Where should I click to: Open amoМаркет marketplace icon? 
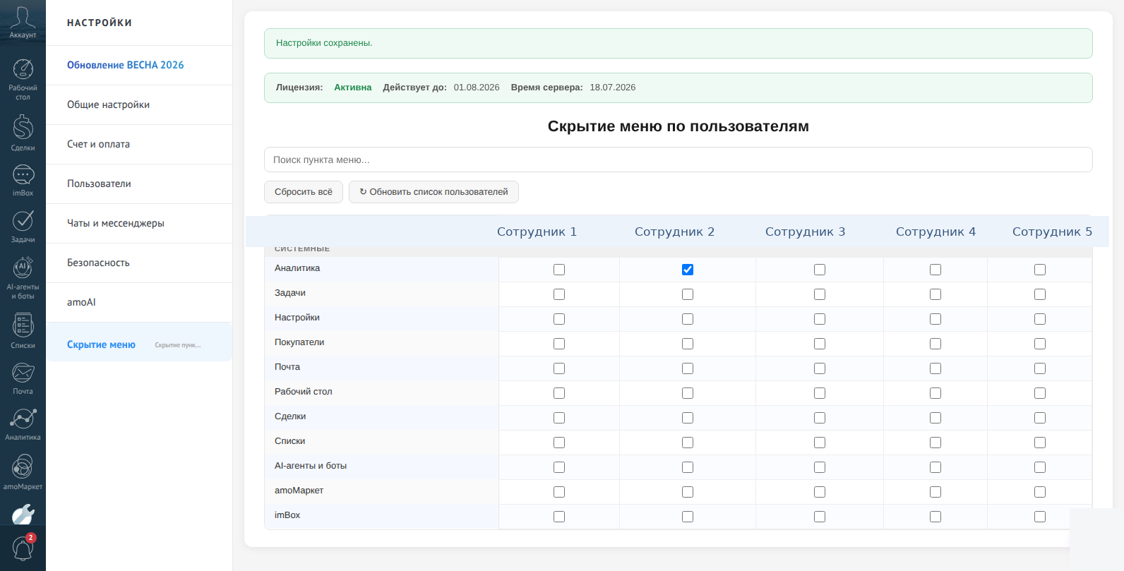pyautogui.click(x=23, y=472)
